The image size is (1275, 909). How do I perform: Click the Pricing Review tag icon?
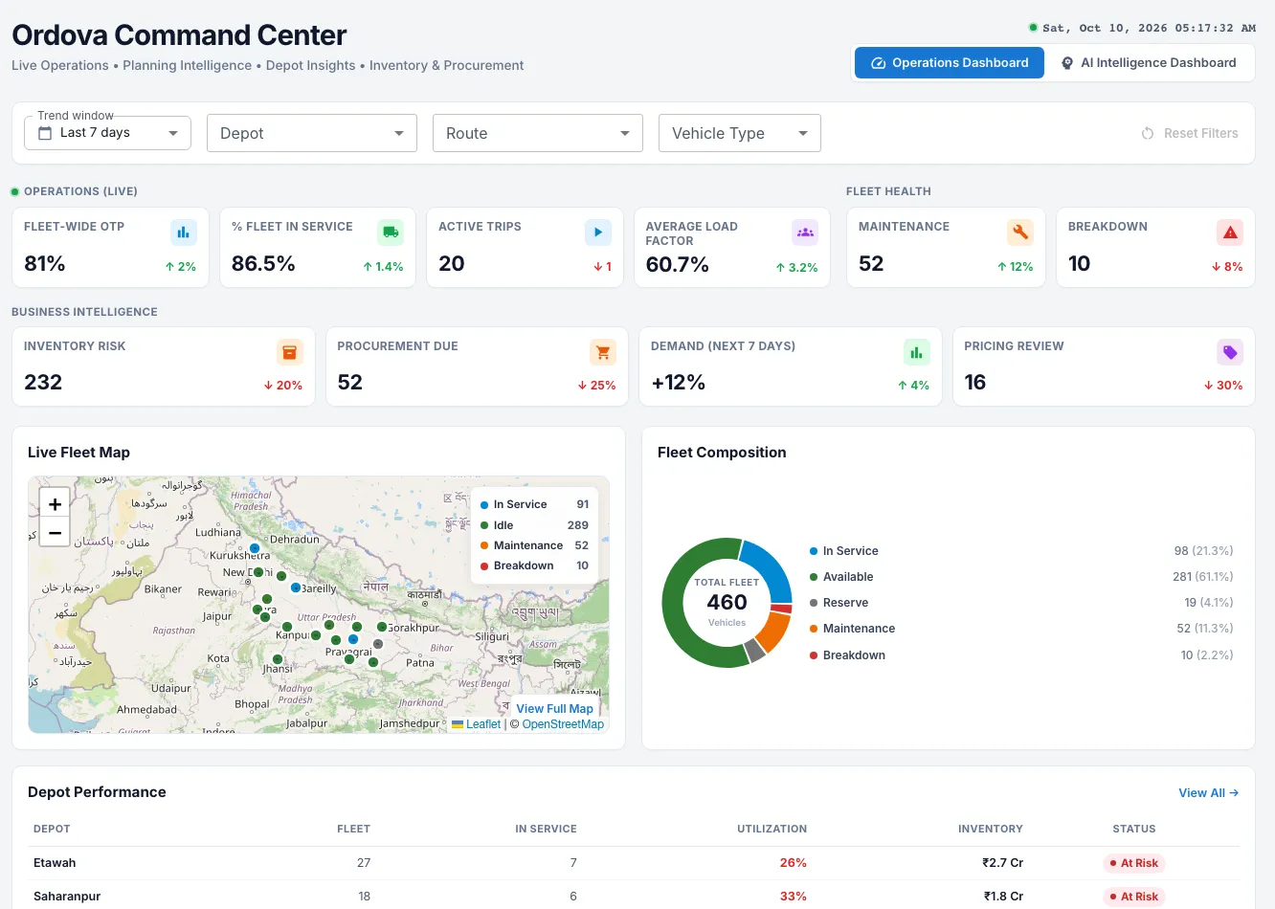click(1230, 352)
